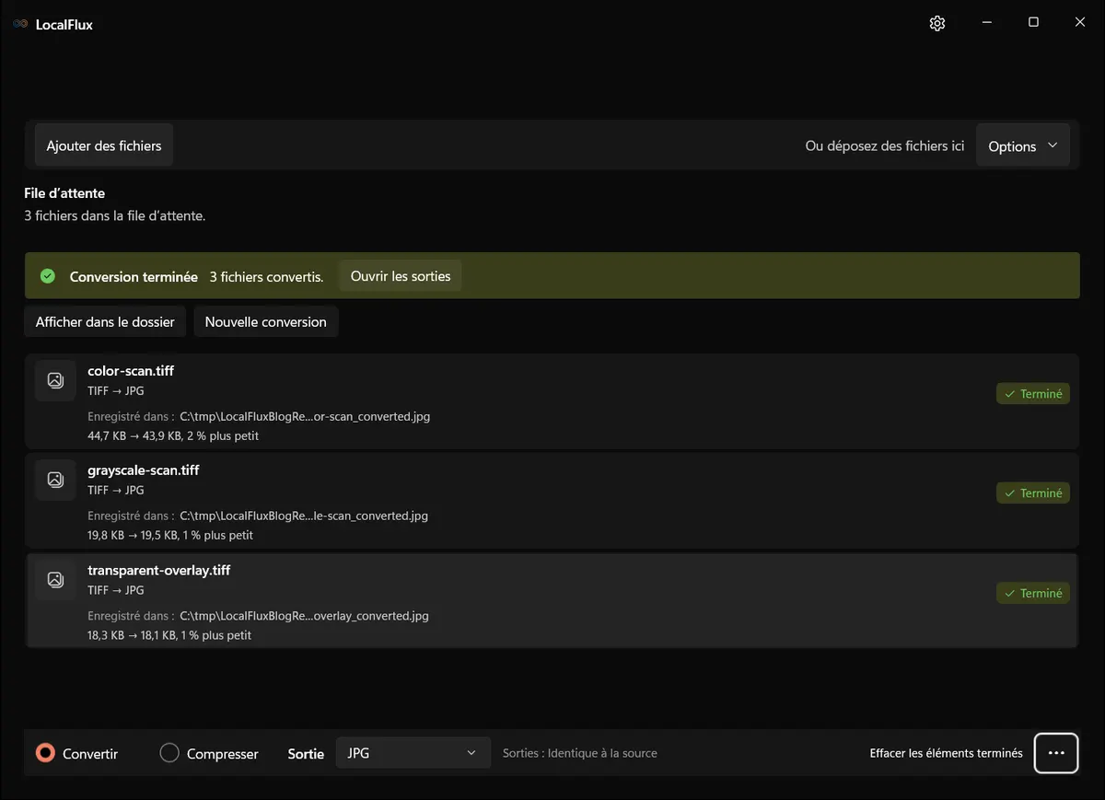Click Effacer les éléments terminés
Image resolution: width=1105 pixels, height=800 pixels.
[x=947, y=753]
